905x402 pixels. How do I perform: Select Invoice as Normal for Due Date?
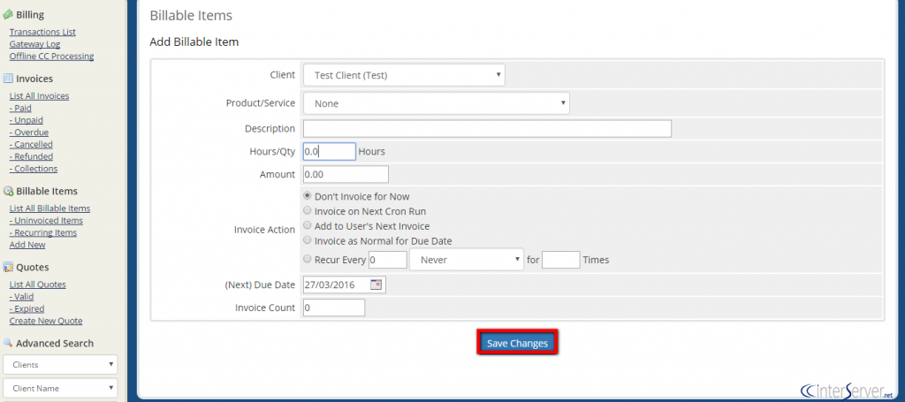(308, 240)
